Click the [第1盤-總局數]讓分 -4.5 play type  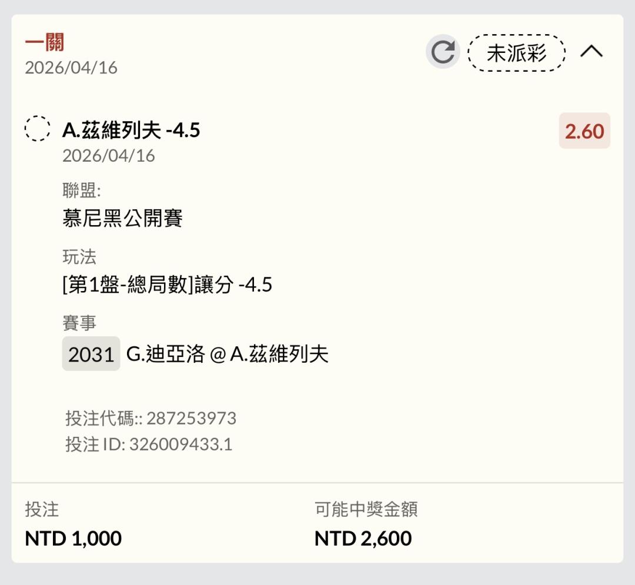pos(167,285)
